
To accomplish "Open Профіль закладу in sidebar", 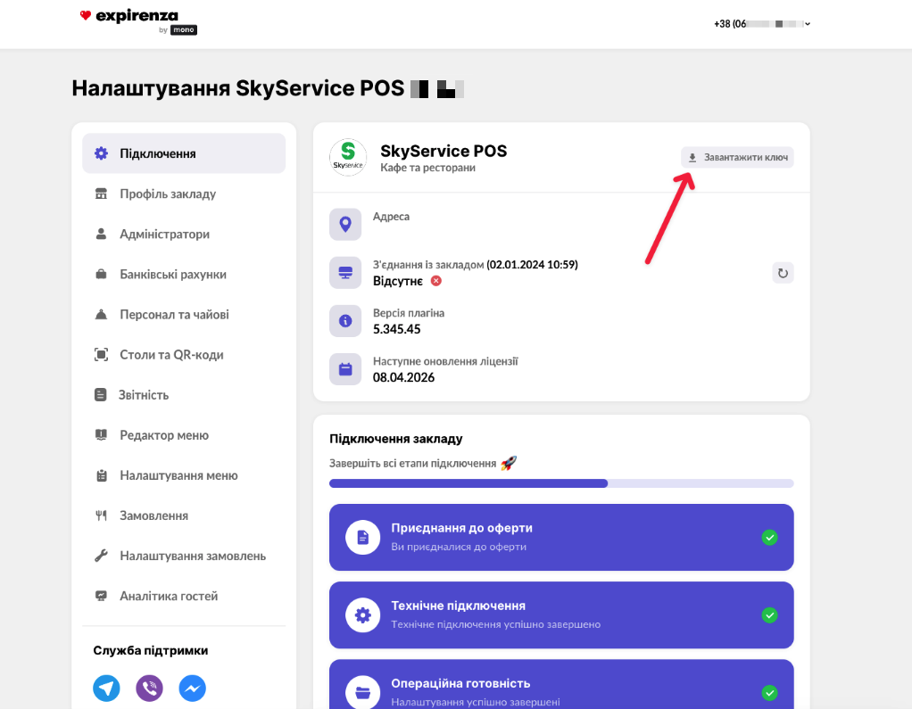I will 168,194.
